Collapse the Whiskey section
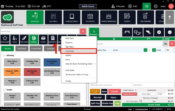This screenshot has width=175, height=111. (4, 55)
